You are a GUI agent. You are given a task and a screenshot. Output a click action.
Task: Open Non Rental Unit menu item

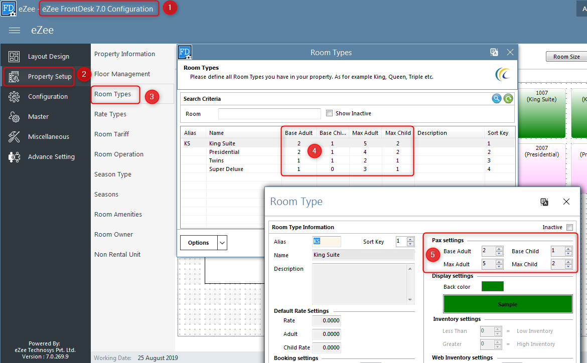tap(117, 255)
